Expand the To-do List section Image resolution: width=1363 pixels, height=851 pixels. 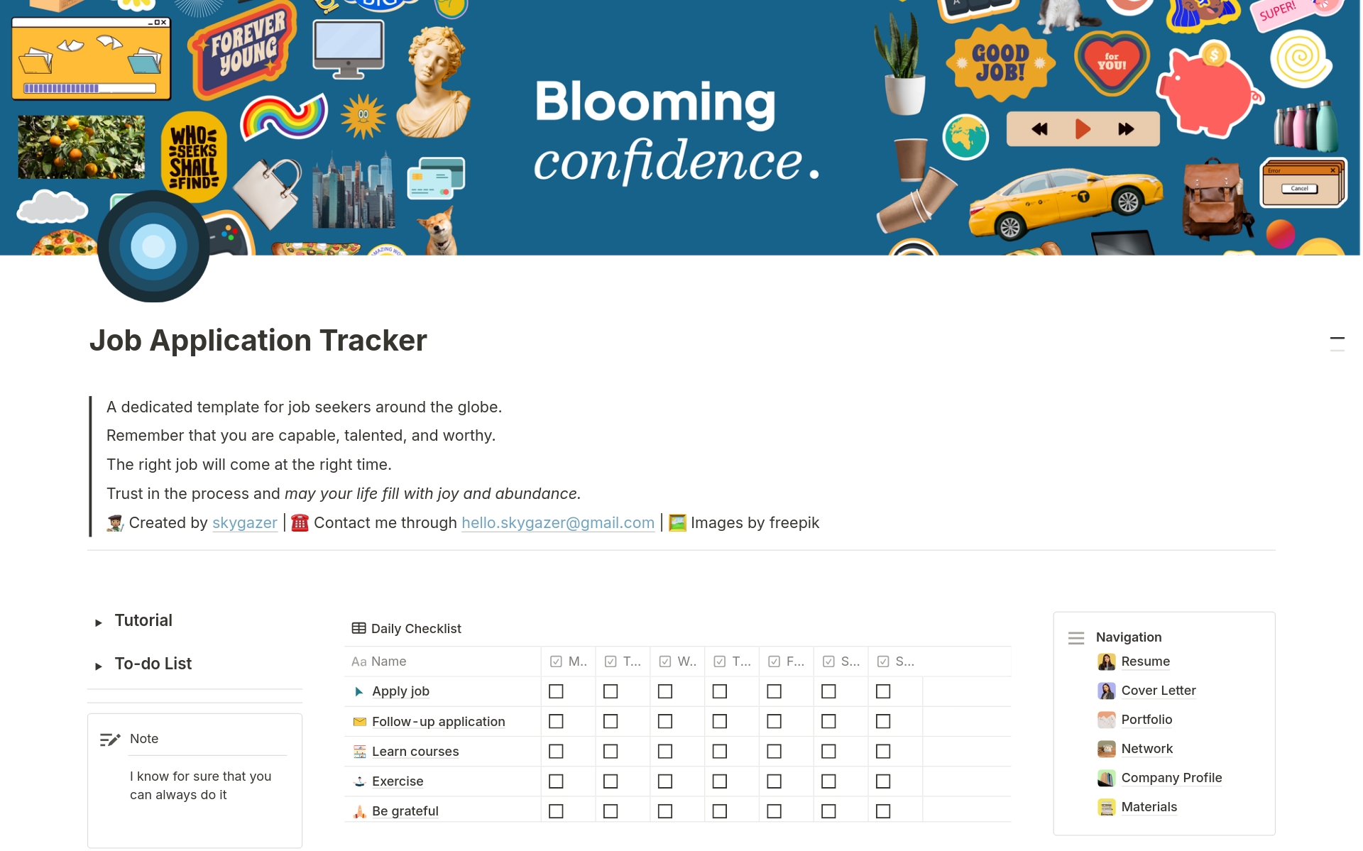point(99,665)
